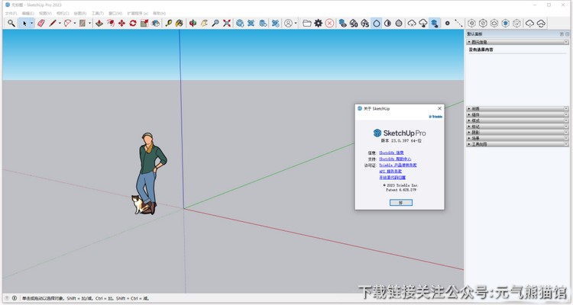The image size is (573, 305).
Task: Choose the Line pencil tool
Action: click(53, 24)
